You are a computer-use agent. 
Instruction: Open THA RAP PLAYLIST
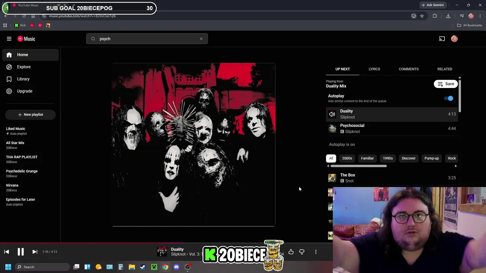pyautogui.click(x=30, y=159)
